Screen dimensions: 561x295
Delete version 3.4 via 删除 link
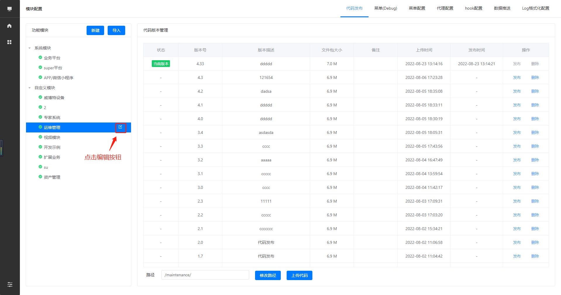[535, 132]
